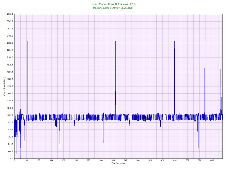Click the 574.4 y-axis value
The image size is (226, 169).
pyautogui.click(x=10, y=144)
